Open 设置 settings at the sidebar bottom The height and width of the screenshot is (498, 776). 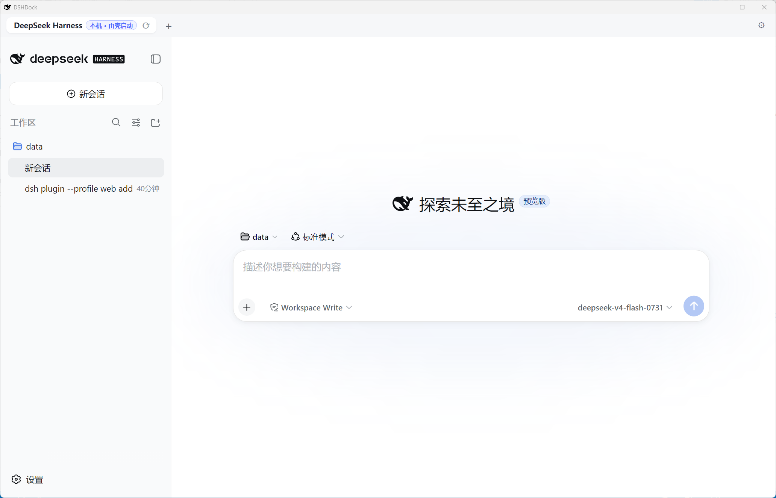pyautogui.click(x=27, y=480)
